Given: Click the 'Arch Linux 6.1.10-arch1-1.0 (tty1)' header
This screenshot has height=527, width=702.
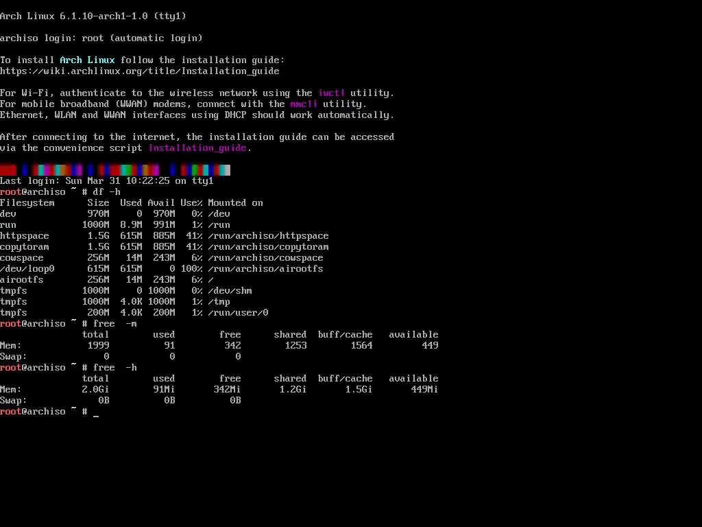Looking at the screenshot, I should pos(93,16).
